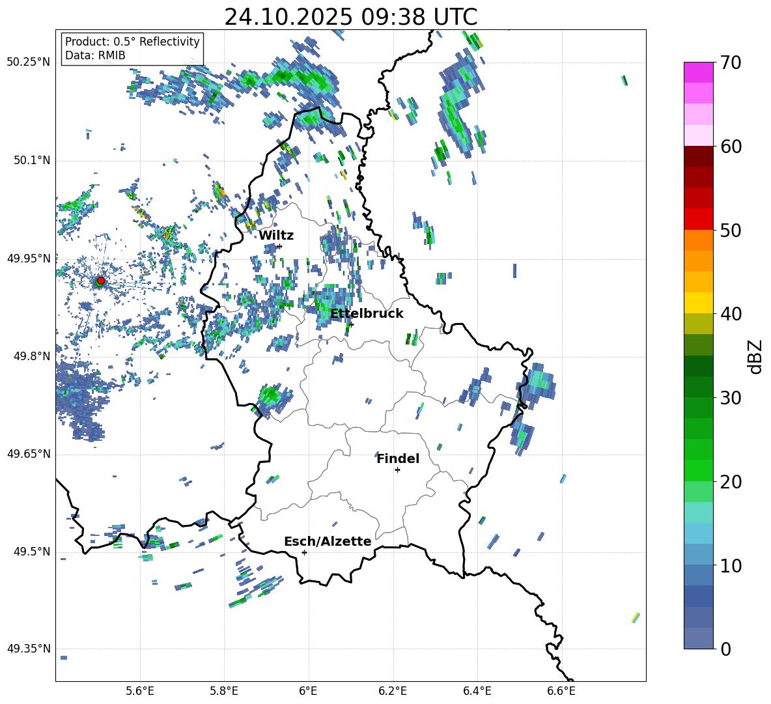Viewport: 771px width, 704px height.
Task: Click the 6.4°E longitude tick label
Action: [x=477, y=692]
